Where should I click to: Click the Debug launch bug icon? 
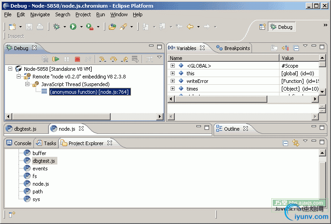point(56,27)
